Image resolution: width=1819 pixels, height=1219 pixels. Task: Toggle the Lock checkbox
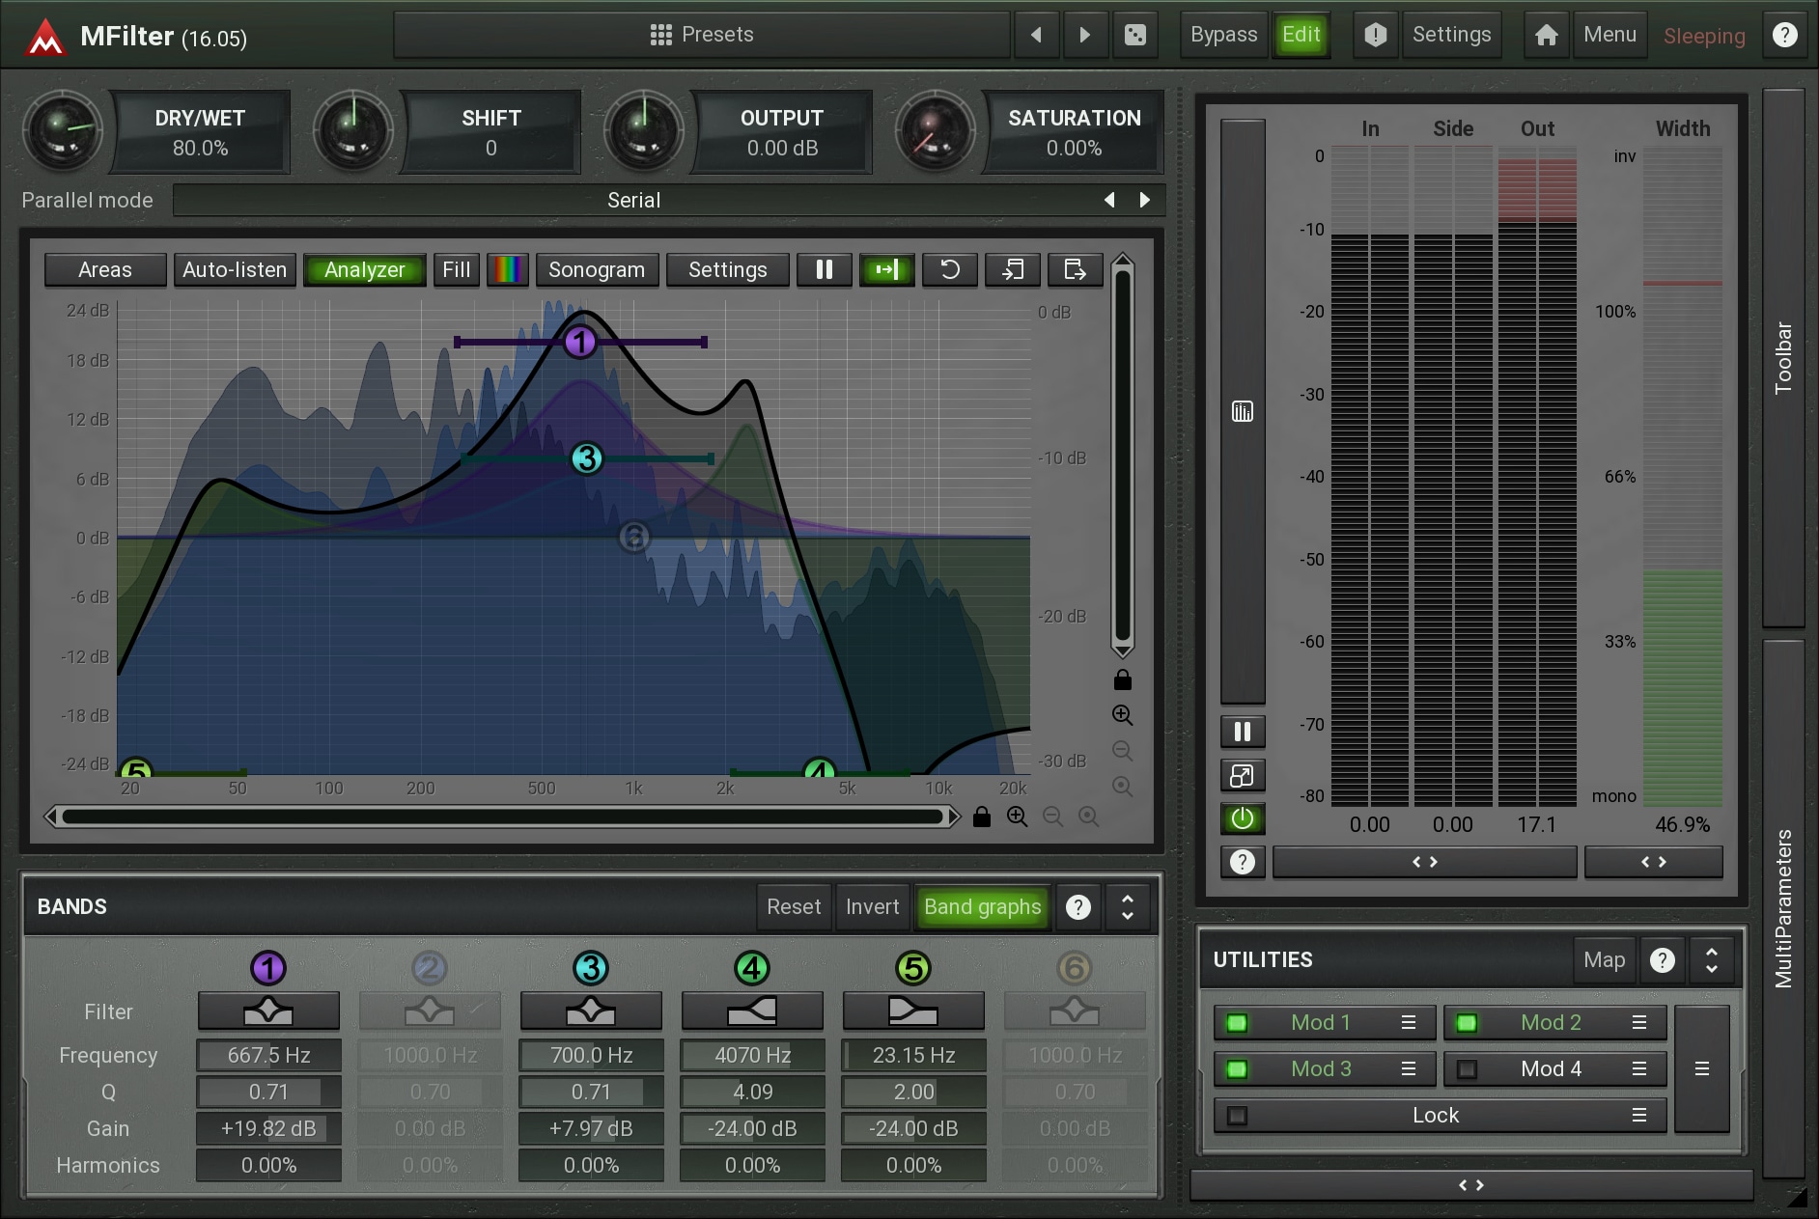point(1237,1115)
